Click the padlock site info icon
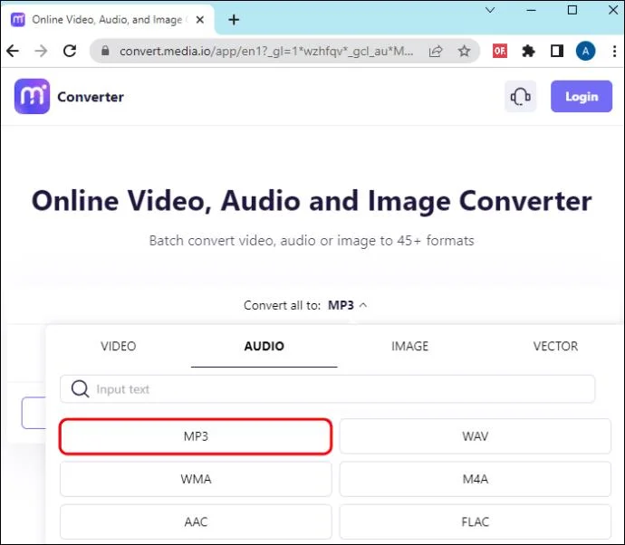 coord(105,51)
